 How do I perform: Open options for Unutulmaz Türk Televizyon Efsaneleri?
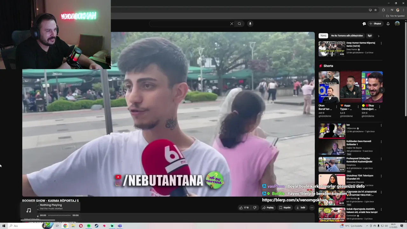(x=381, y=176)
